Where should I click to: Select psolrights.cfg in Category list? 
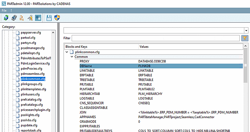[30, 115]
